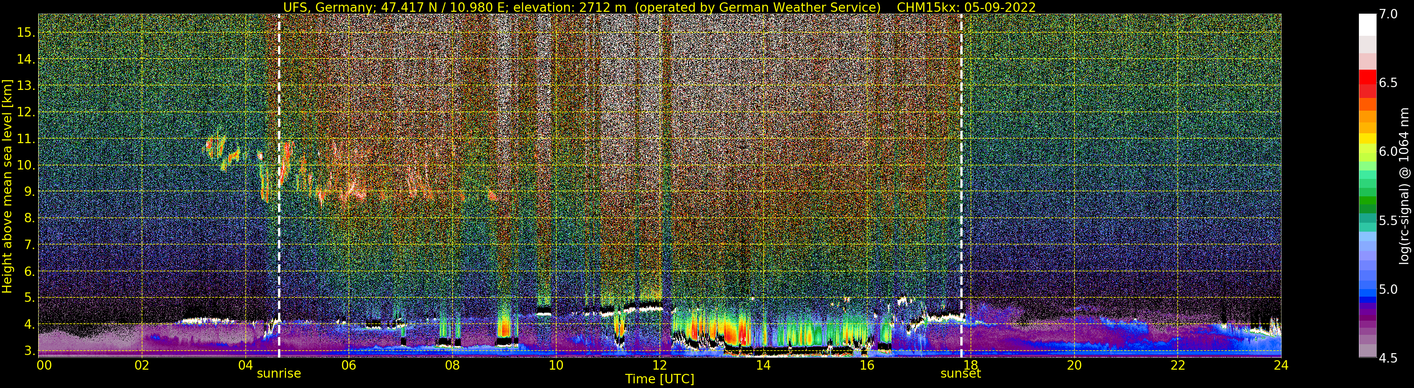Click the '24' time tick label
The height and width of the screenshot is (388, 1414).
point(1281,365)
